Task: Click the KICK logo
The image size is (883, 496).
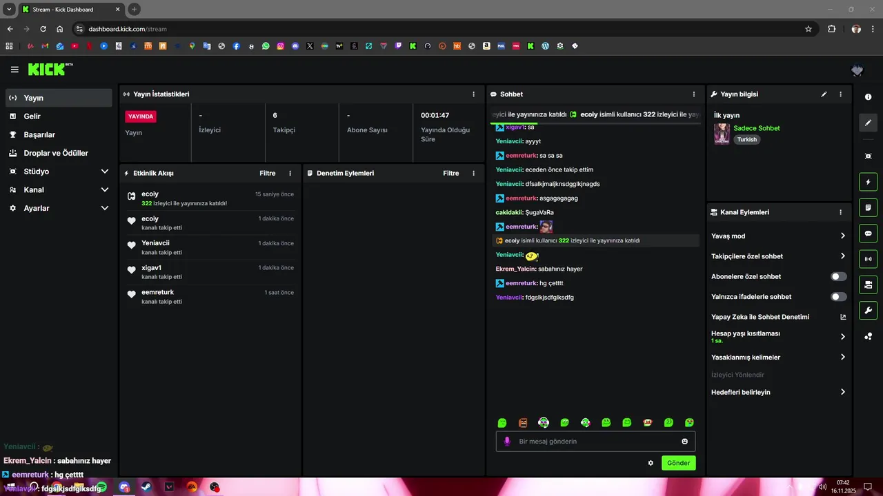Action: point(50,69)
